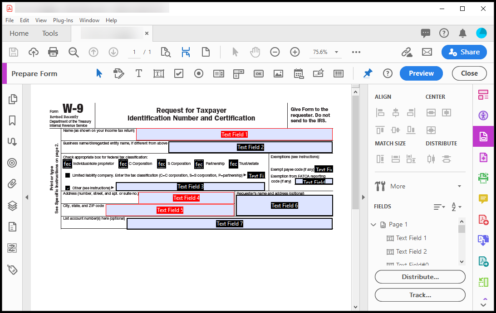Open the email envelope icon
496x313 pixels.
pos(427,52)
